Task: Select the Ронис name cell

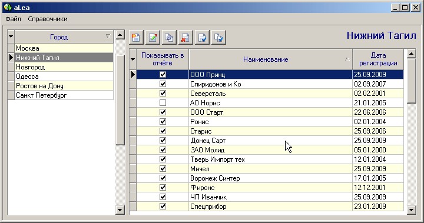Action: (270, 121)
